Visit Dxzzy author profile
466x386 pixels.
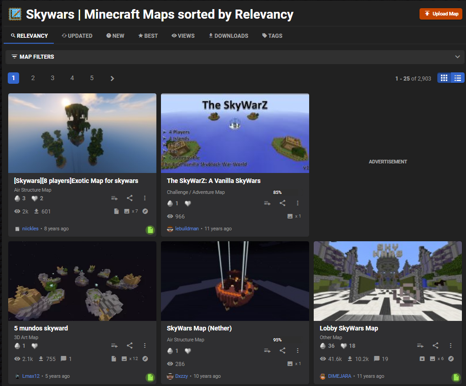pos(181,376)
